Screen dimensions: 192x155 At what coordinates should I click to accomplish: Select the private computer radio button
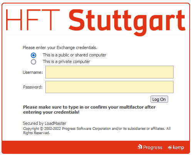tap(33, 62)
